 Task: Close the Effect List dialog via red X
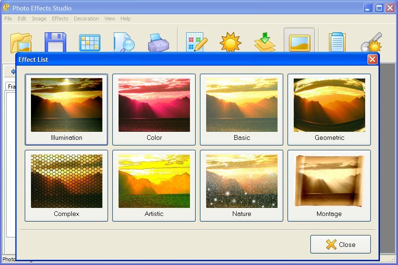pos(372,59)
